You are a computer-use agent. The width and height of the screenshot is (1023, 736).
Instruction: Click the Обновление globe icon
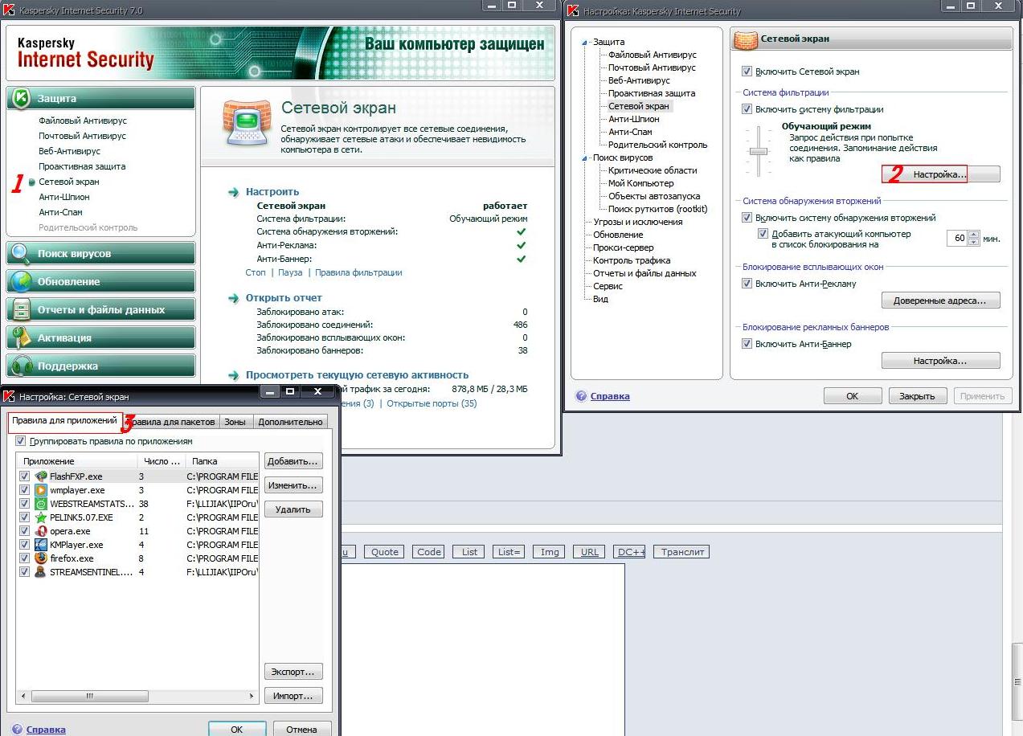coord(21,282)
